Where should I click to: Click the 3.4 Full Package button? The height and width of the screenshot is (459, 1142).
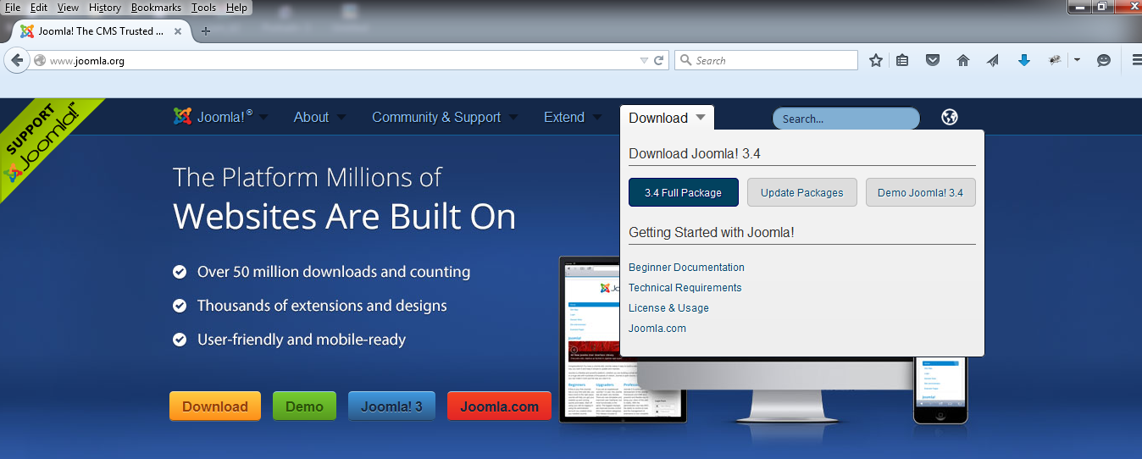[684, 192]
